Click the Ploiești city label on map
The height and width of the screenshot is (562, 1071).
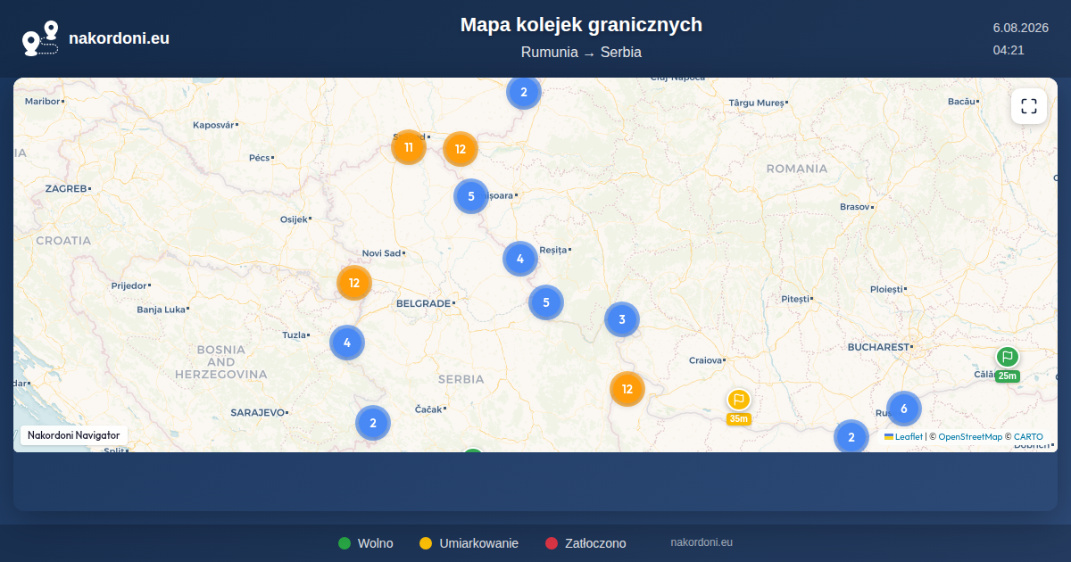pyautogui.click(x=886, y=289)
